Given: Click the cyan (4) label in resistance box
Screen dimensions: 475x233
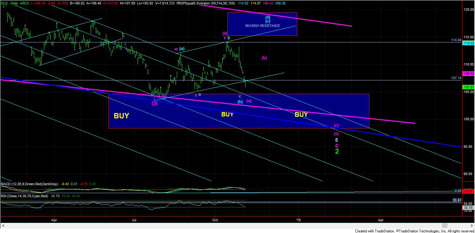Looking at the screenshot, I should [x=267, y=17].
